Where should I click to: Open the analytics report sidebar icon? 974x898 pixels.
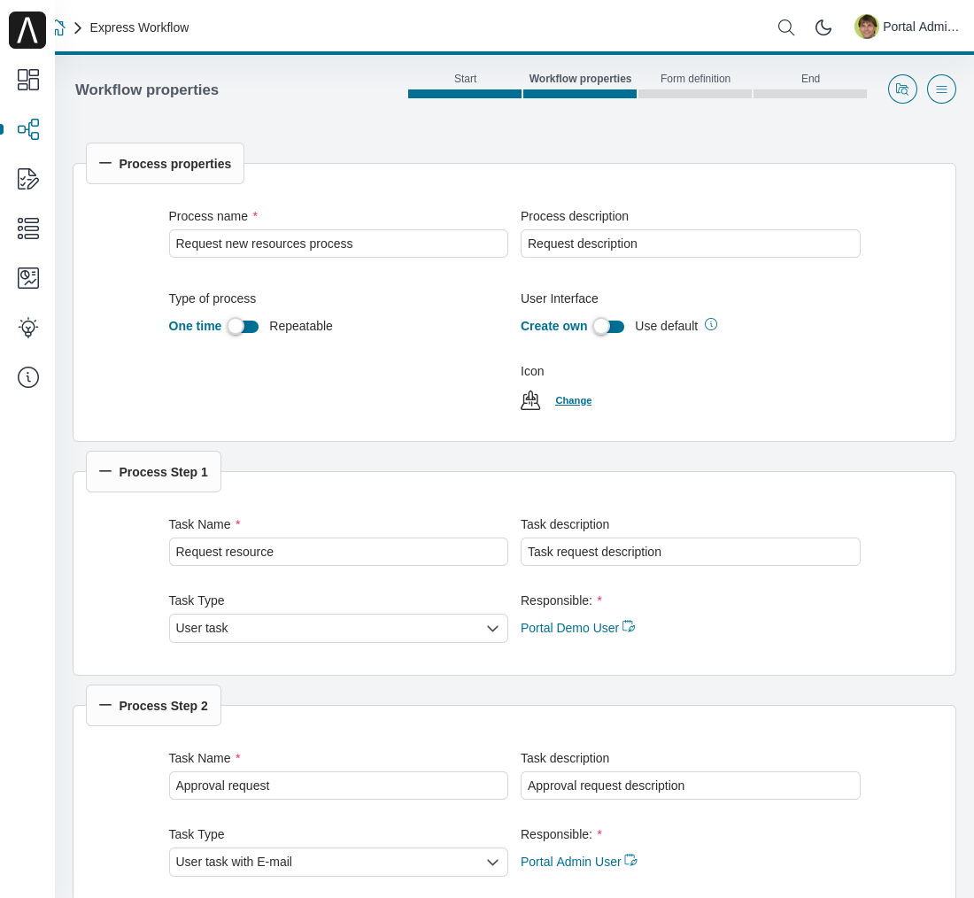click(x=28, y=278)
